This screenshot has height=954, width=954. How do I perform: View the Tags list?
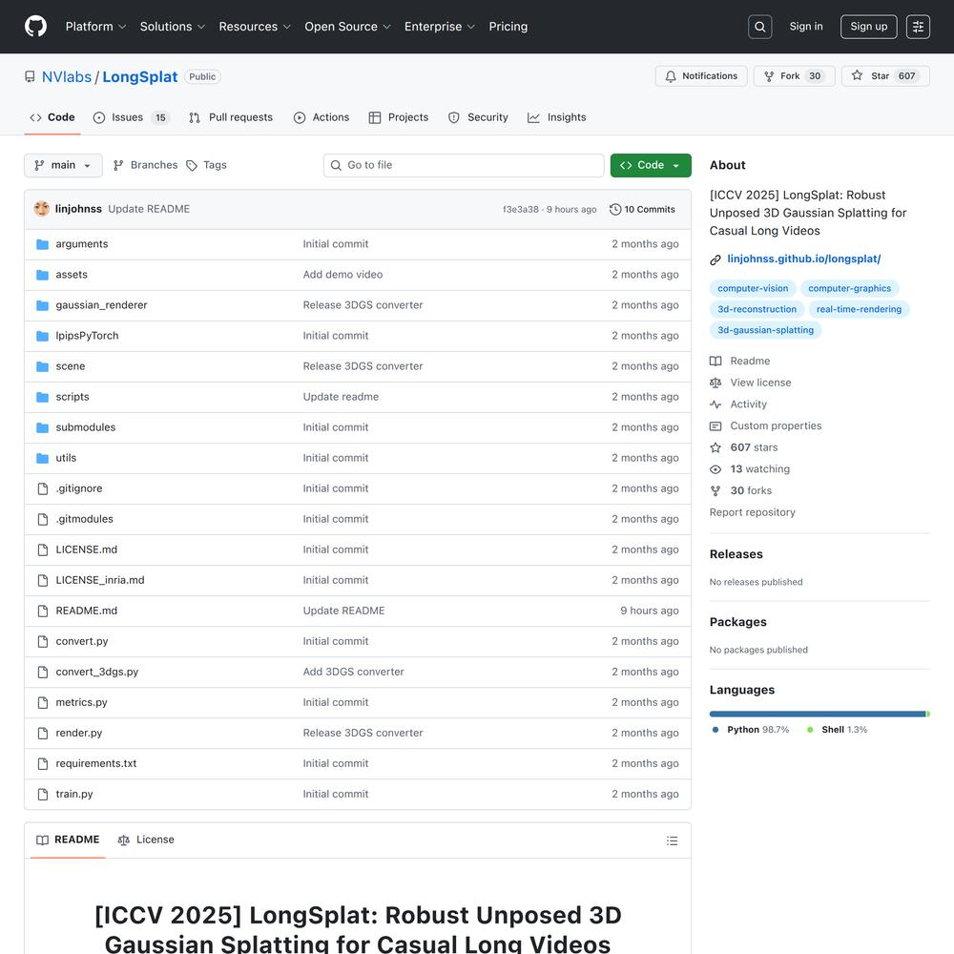[x=206, y=165]
